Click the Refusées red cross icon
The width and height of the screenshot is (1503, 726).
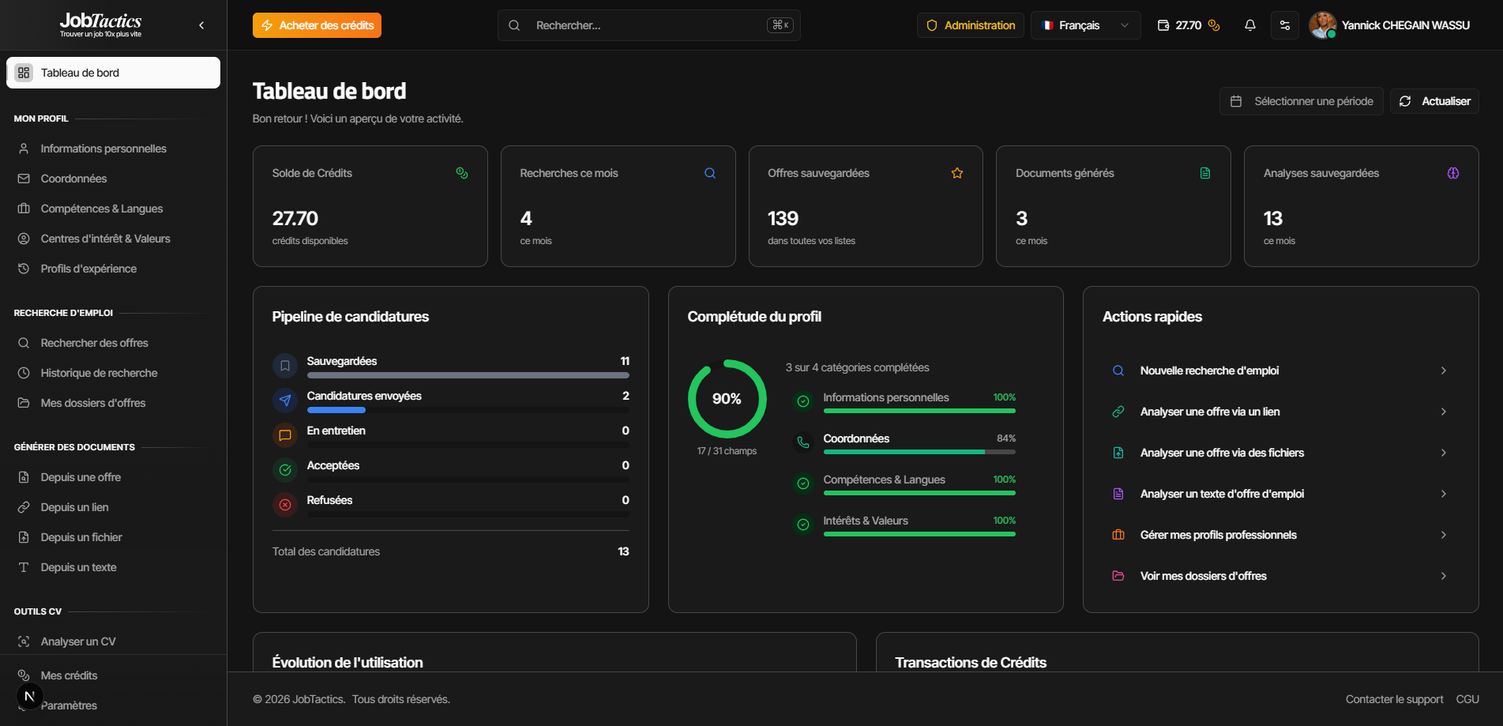tap(285, 505)
